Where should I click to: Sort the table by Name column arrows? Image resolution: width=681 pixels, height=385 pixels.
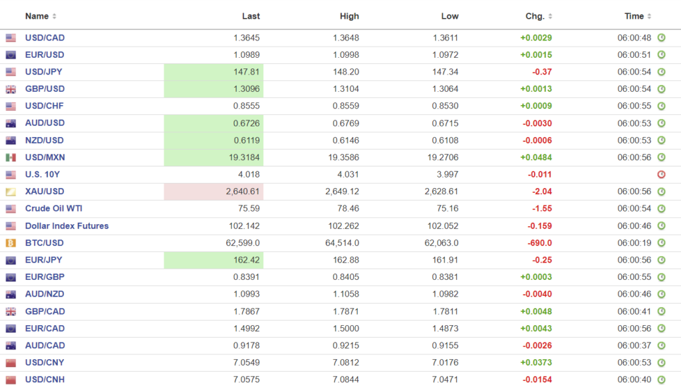[x=55, y=17]
